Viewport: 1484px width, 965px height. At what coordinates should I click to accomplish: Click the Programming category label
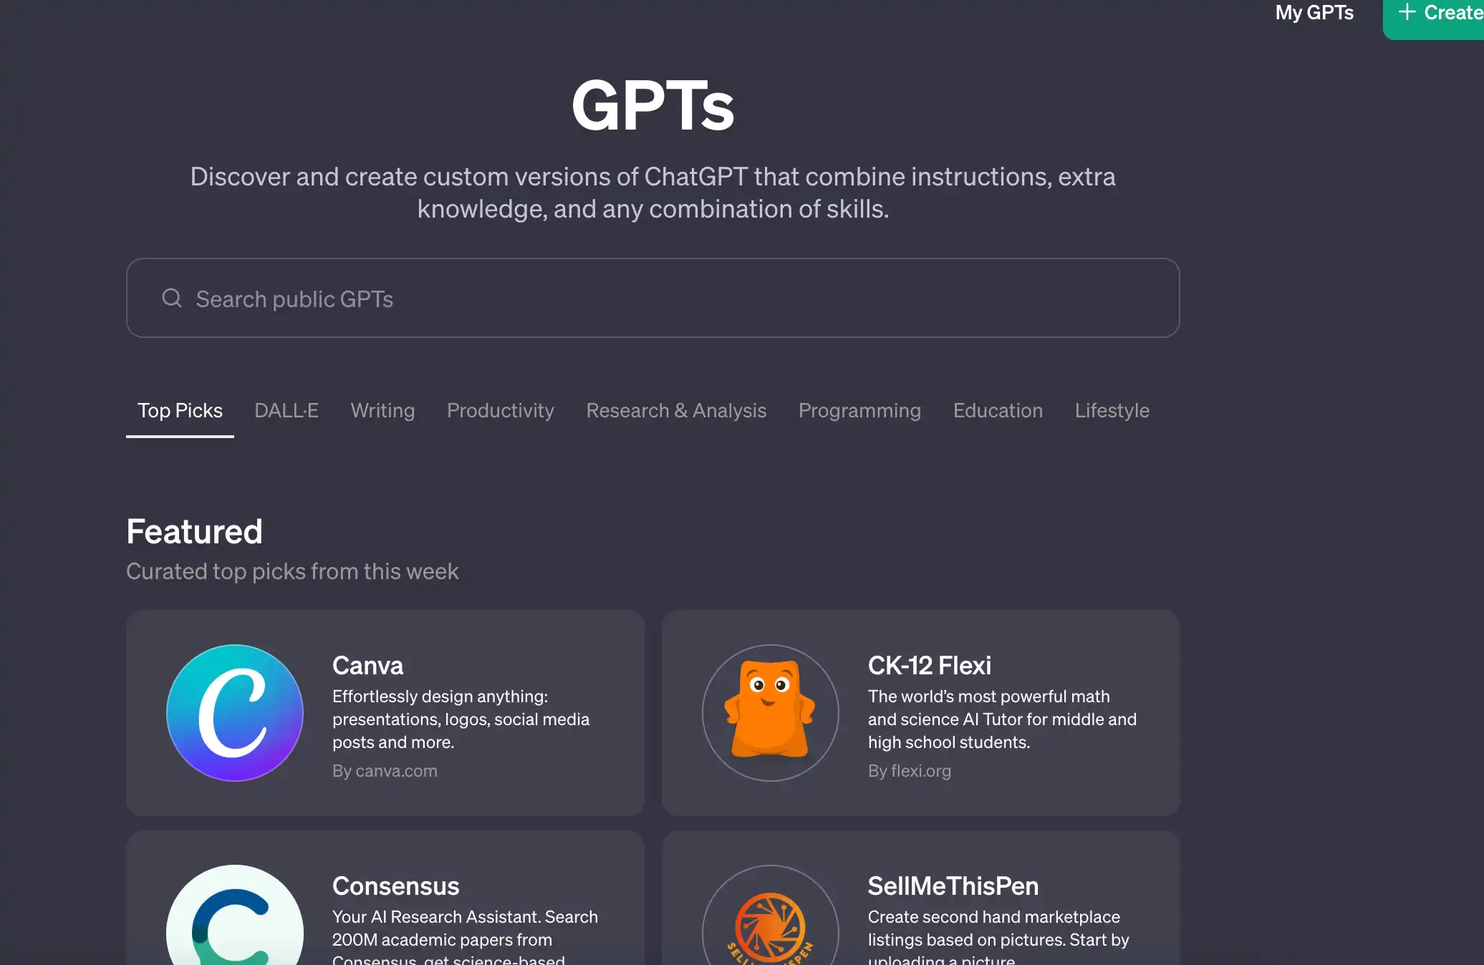tap(860, 409)
